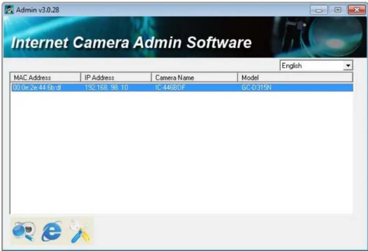The height and width of the screenshot is (251, 368).
Task: Close the Admin v3.0.28 window
Action: [356, 10]
